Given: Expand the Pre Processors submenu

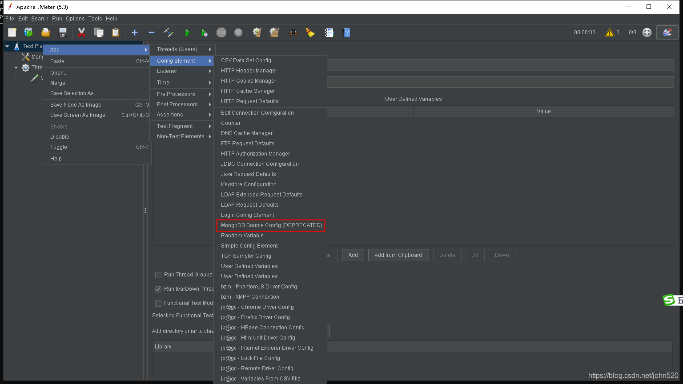Looking at the screenshot, I should [x=182, y=94].
